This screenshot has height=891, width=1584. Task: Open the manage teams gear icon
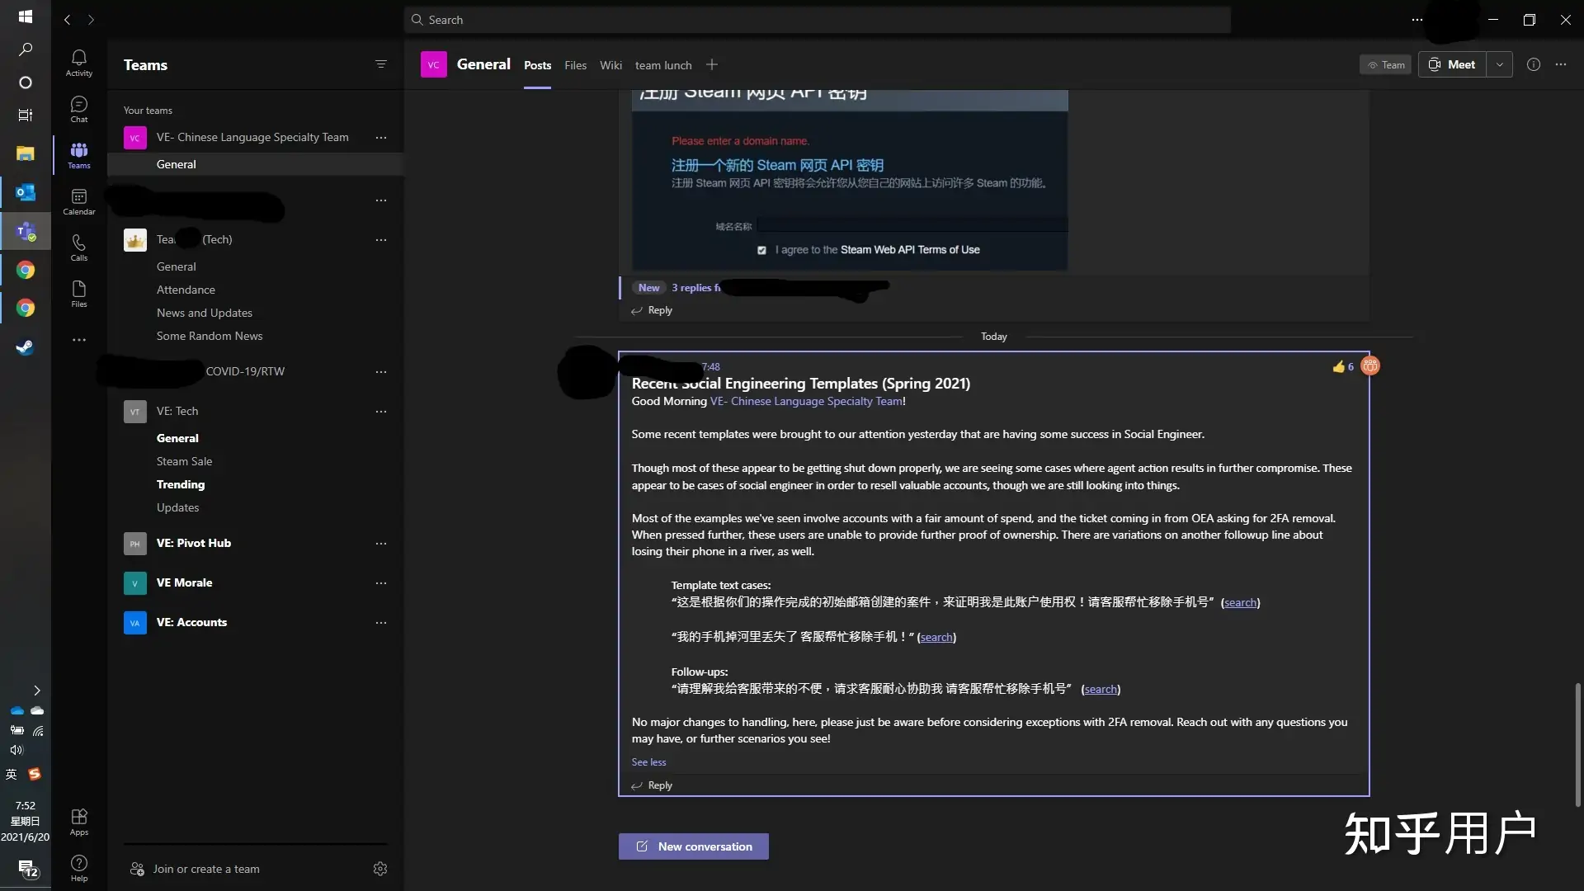[380, 869]
